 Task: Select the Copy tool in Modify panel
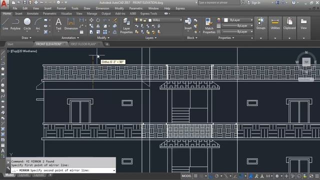coord(91,26)
